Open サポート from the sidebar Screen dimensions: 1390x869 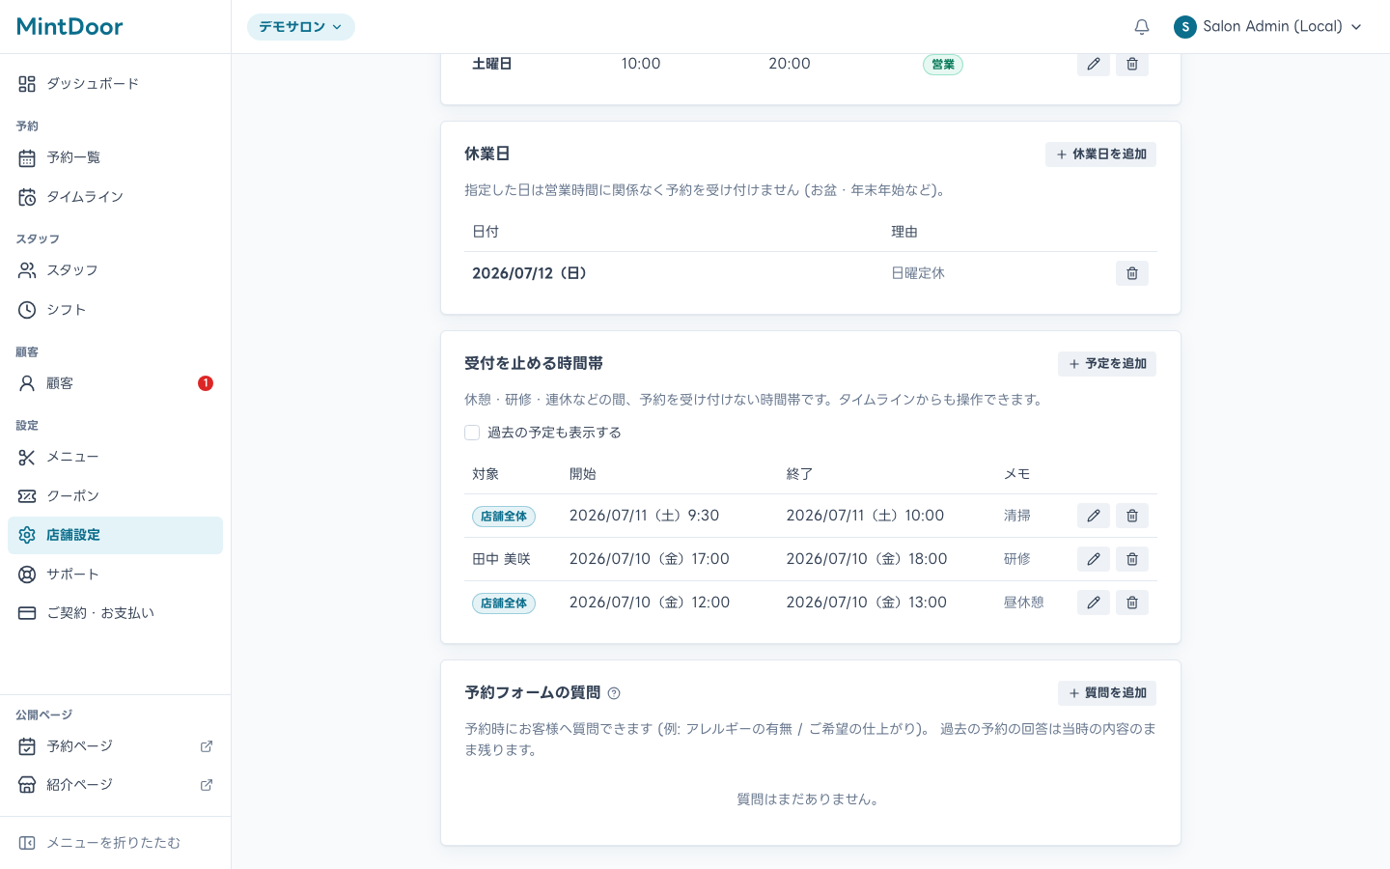[115, 575]
